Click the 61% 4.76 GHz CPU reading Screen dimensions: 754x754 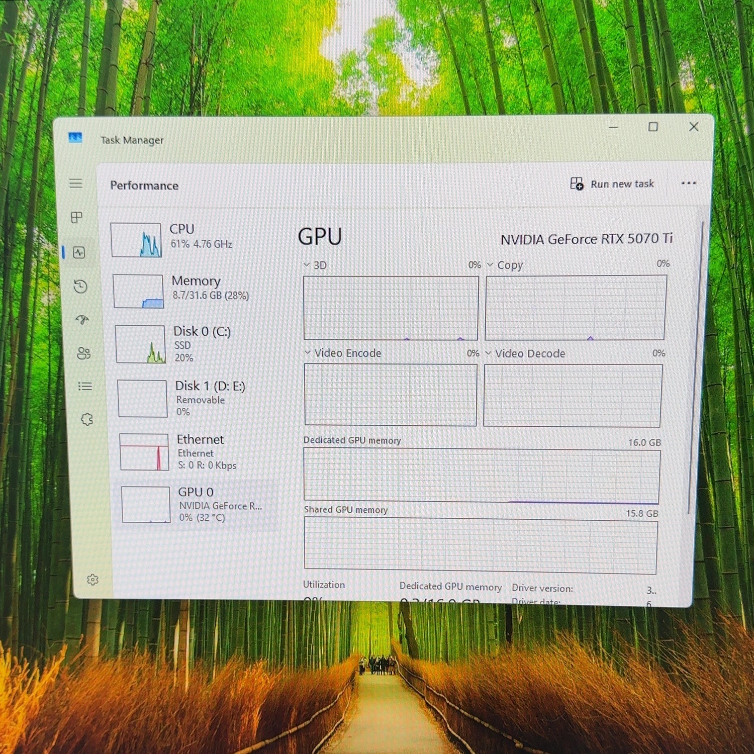click(201, 244)
